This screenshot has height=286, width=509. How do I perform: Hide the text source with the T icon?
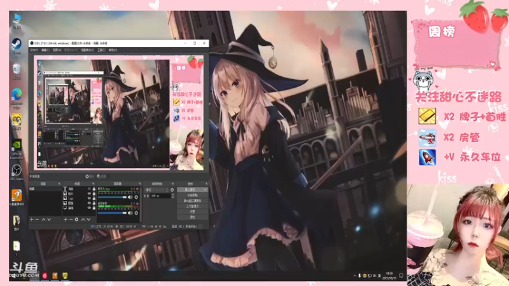(x=89, y=189)
